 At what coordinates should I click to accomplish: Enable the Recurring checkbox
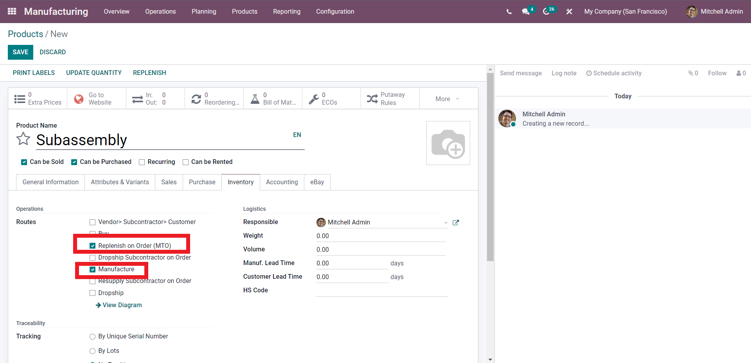click(142, 162)
